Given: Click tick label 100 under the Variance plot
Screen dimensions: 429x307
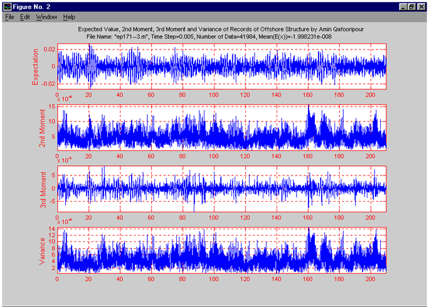Looking at the screenshot, I should pos(214,278).
